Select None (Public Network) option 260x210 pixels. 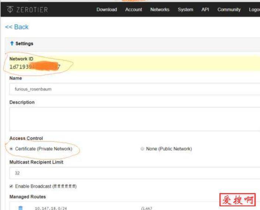tap(142, 149)
